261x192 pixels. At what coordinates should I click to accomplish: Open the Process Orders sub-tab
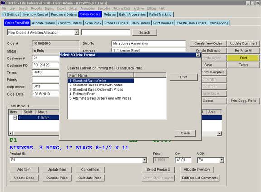tap(116, 23)
